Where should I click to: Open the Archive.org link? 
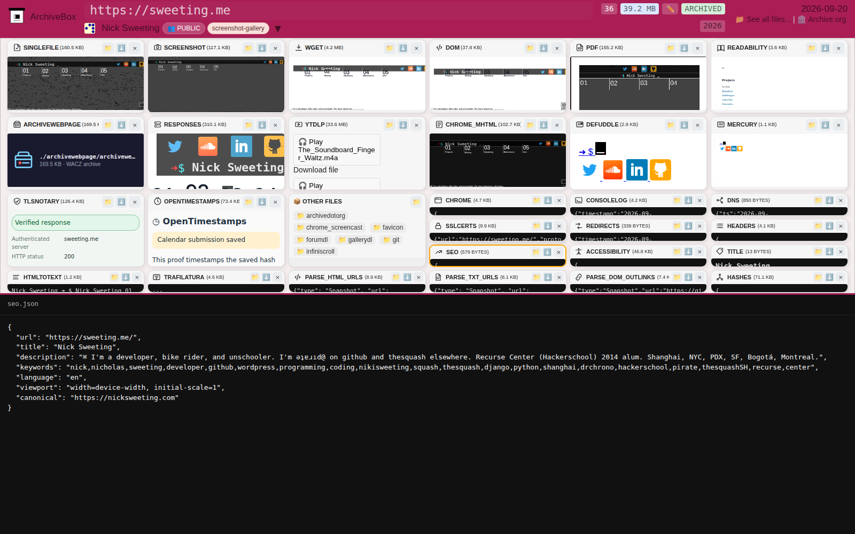(822, 19)
